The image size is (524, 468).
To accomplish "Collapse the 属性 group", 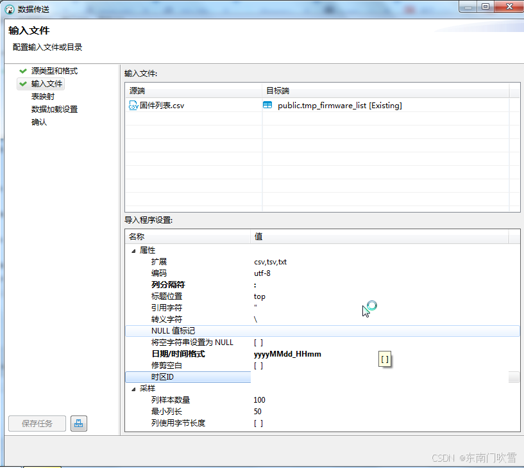I will click(133, 250).
